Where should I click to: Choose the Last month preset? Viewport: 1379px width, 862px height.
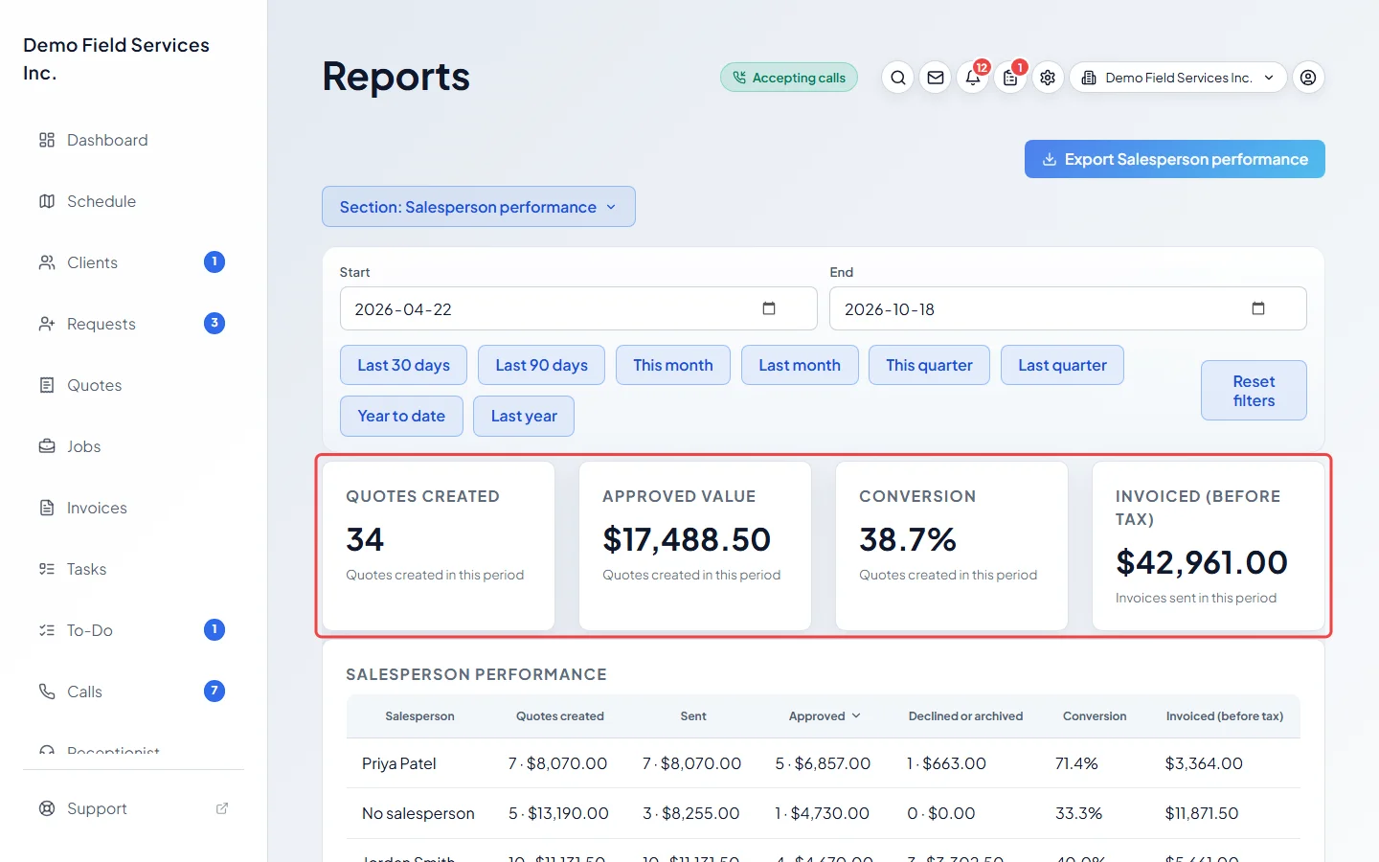(800, 365)
